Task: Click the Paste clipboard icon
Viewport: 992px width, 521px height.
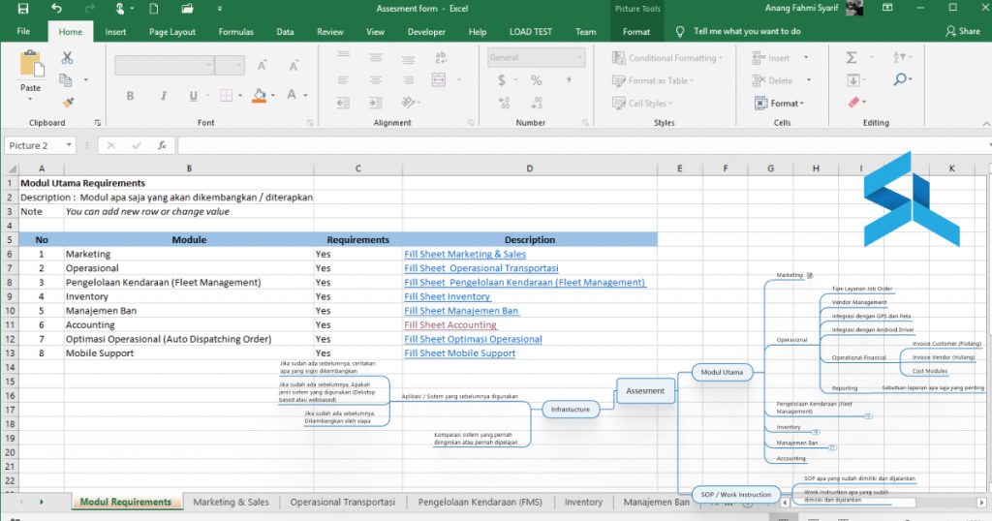Action: click(30, 64)
